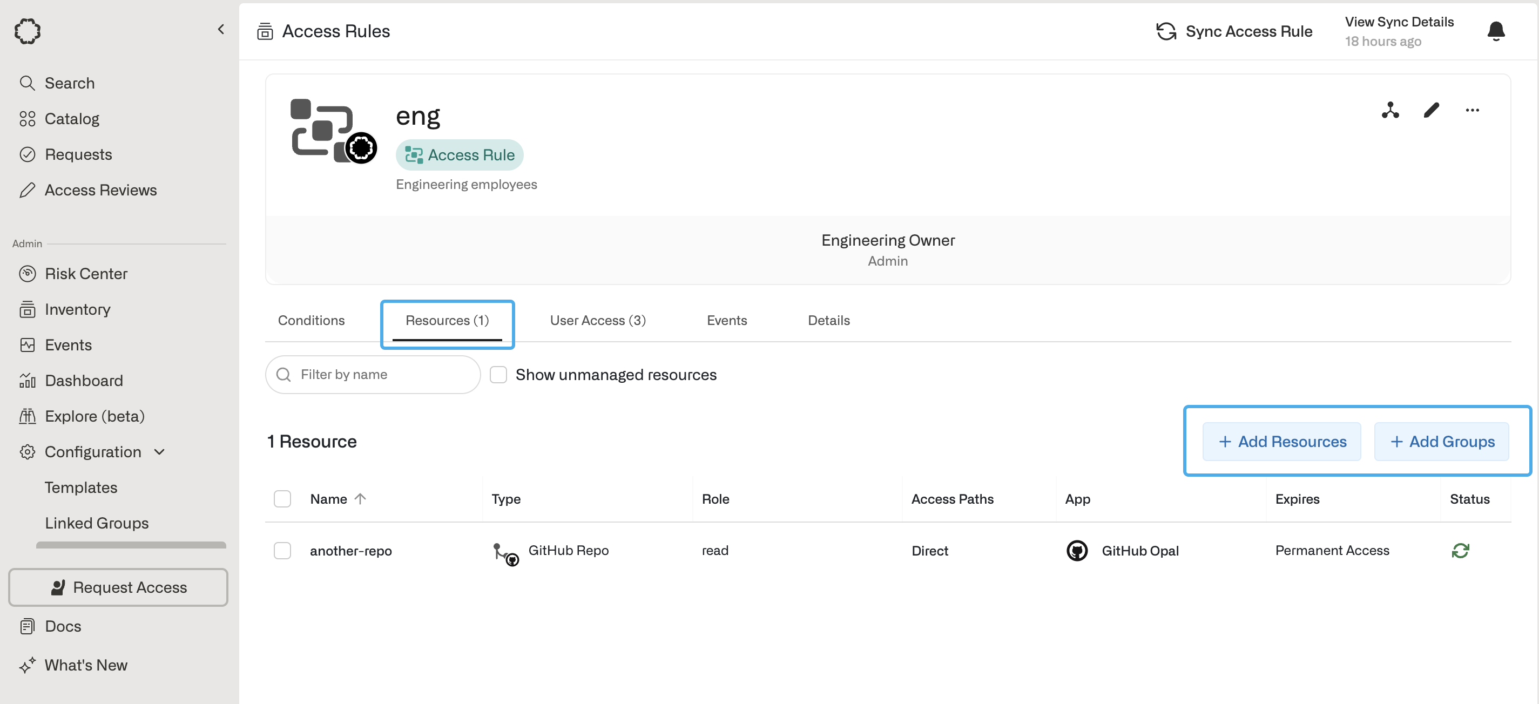Viewport: 1539px width, 704px height.
Task: Collapse the sidebar with the left chevron
Action: pos(220,29)
